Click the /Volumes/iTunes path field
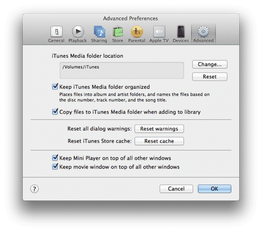The height and width of the screenshot is (232, 262). (122, 70)
